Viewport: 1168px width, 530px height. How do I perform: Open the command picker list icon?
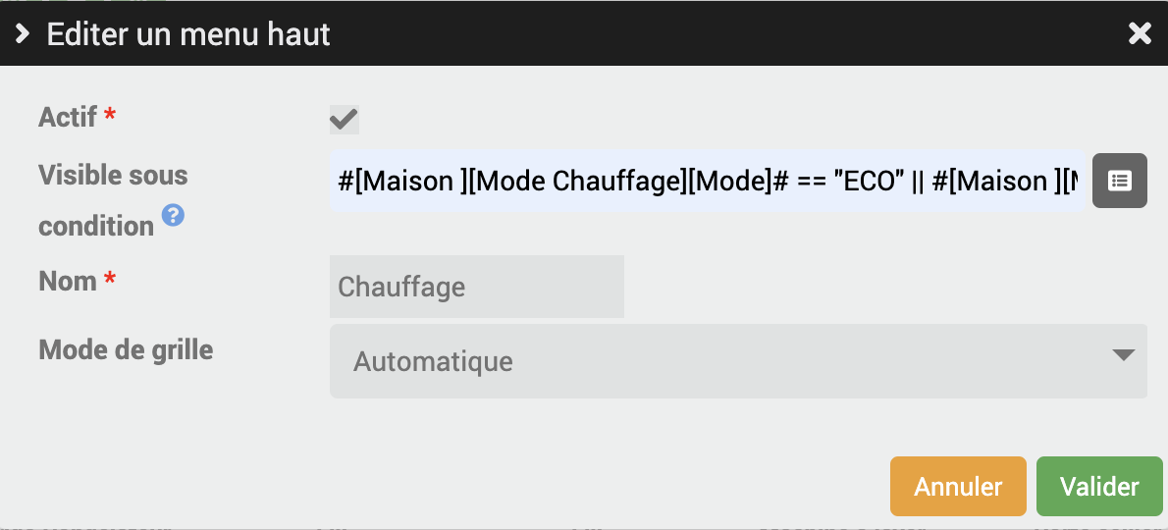[x=1120, y=181]
